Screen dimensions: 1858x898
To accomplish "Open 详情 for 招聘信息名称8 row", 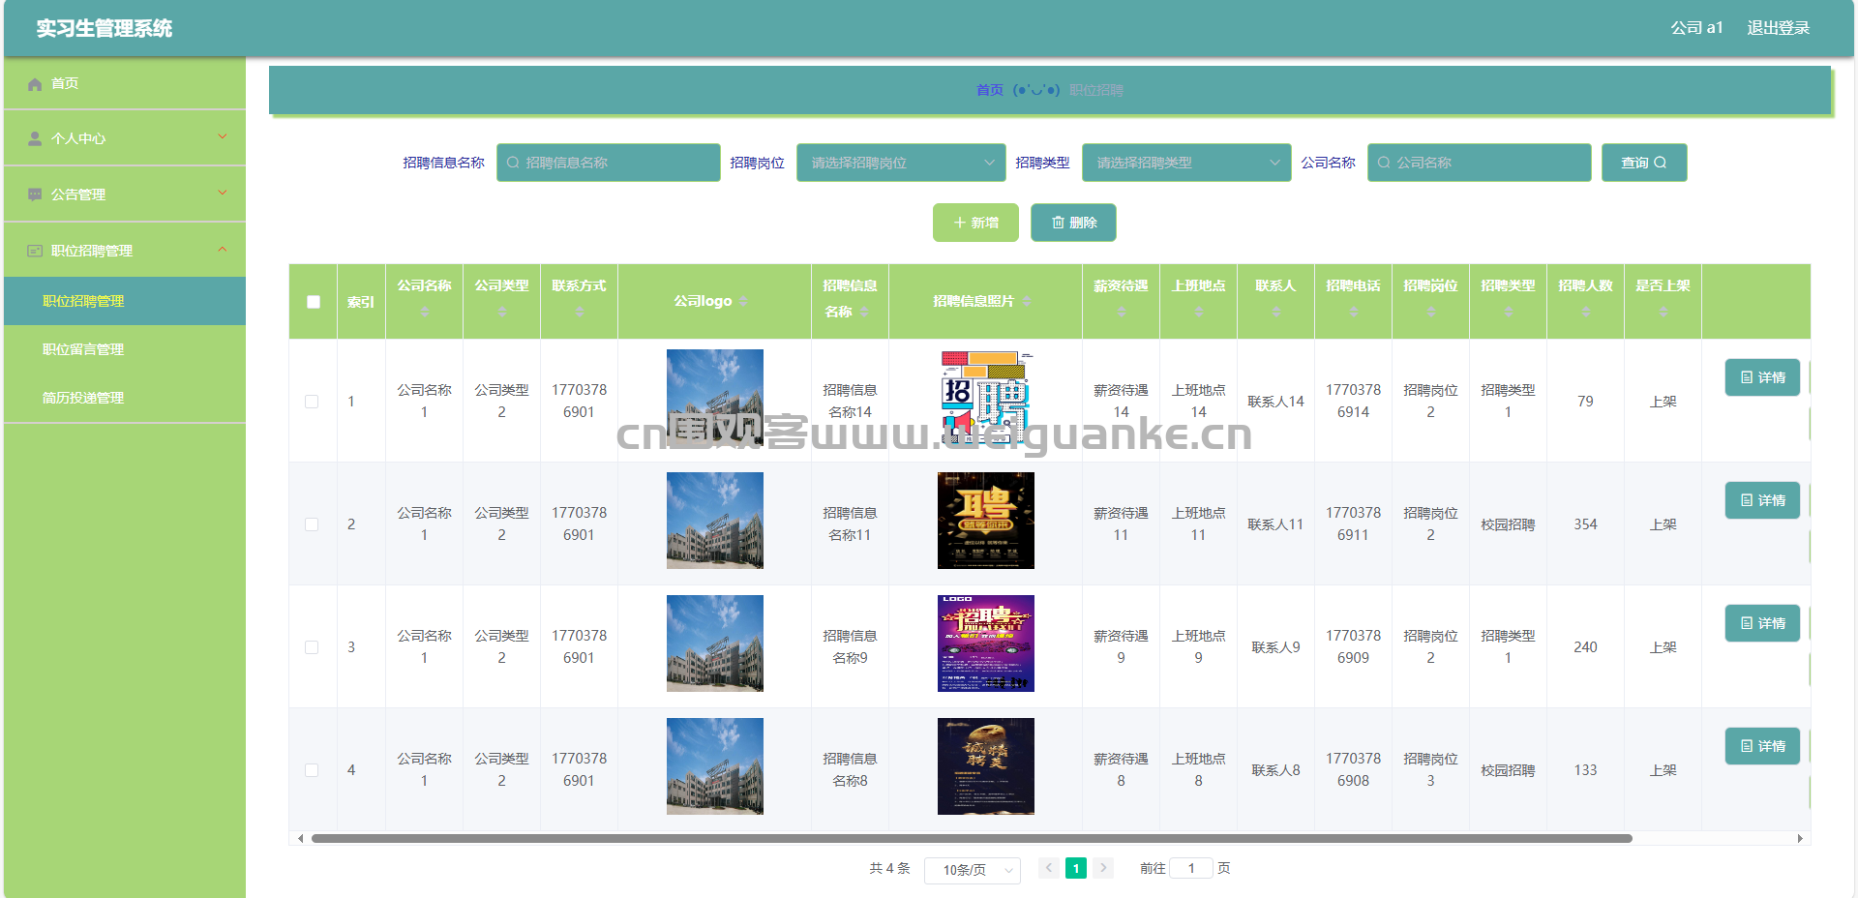I will (1762, 746).
